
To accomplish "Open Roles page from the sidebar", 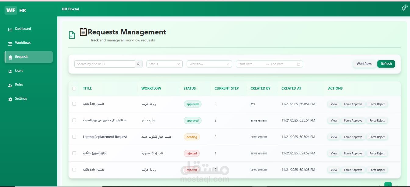I will pos(29,85).
